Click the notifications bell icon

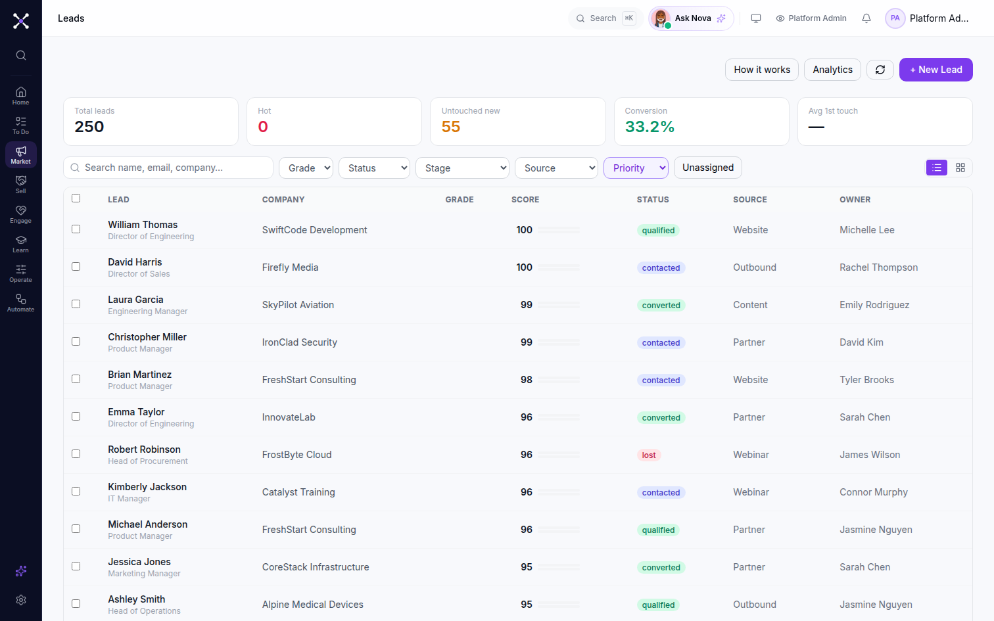[866, 18]
